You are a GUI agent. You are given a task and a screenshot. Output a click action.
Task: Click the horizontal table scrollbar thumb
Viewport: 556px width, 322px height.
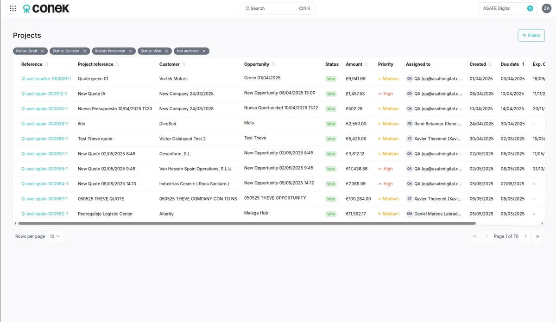point(247,223)
